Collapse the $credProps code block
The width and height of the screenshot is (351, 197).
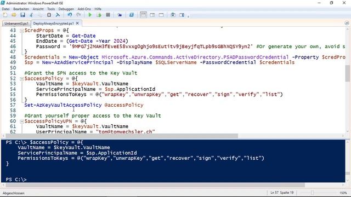[22, 31]
